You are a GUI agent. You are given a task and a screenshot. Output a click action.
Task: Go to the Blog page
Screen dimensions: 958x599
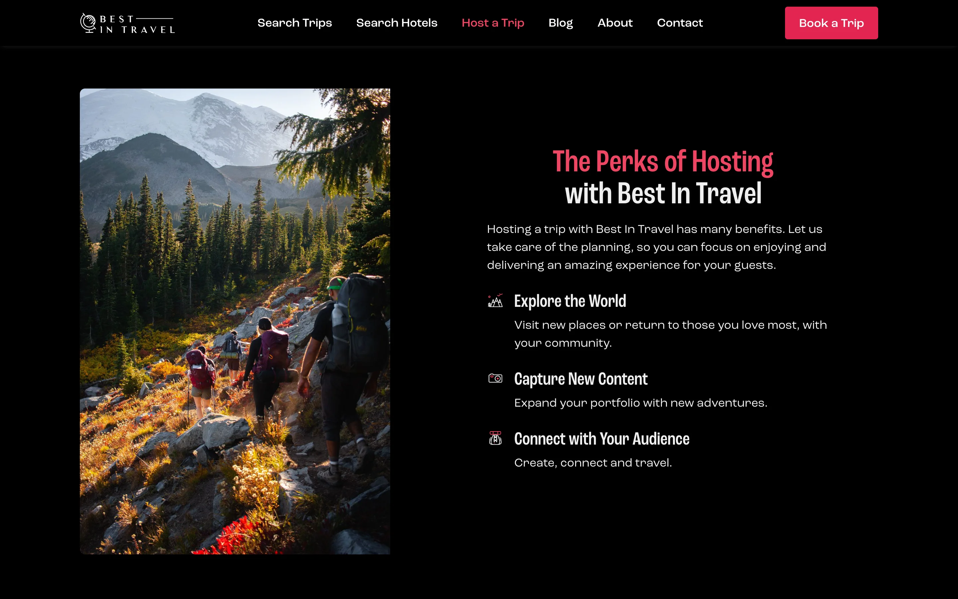[560, 23]
